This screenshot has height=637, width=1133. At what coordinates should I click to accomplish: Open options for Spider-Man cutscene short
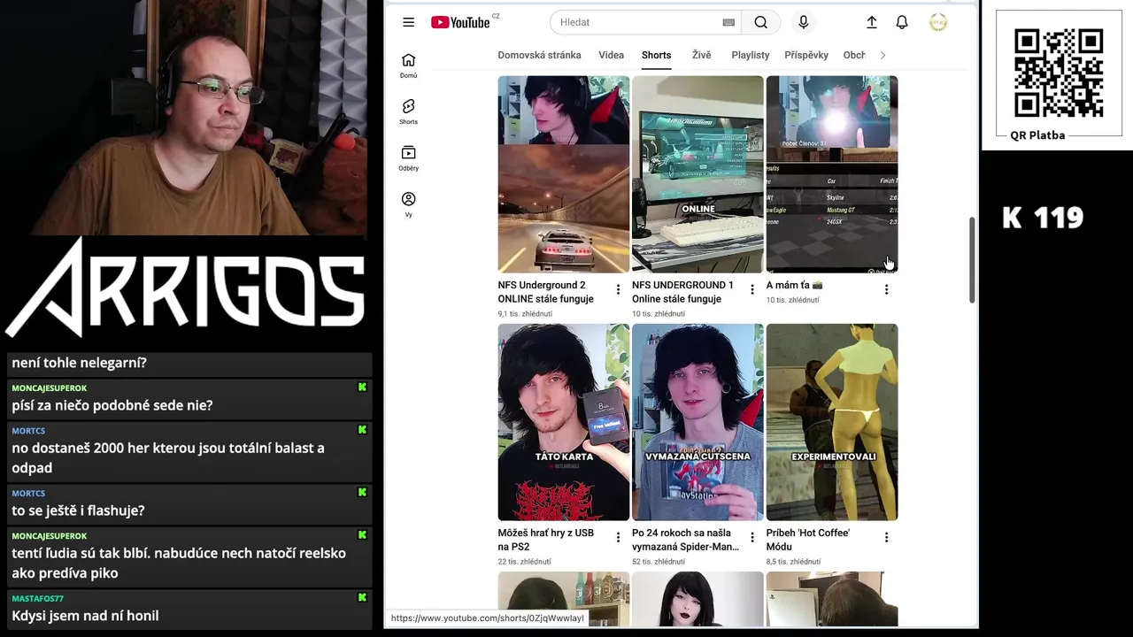point(752,537)
